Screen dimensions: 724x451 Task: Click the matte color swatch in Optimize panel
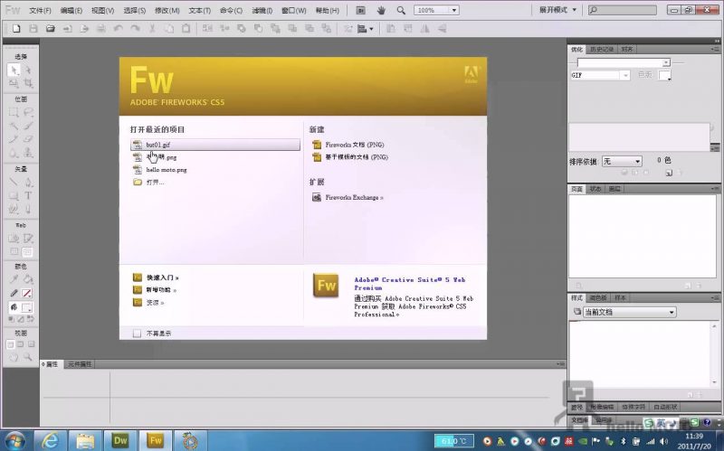[x=665, y=75]
